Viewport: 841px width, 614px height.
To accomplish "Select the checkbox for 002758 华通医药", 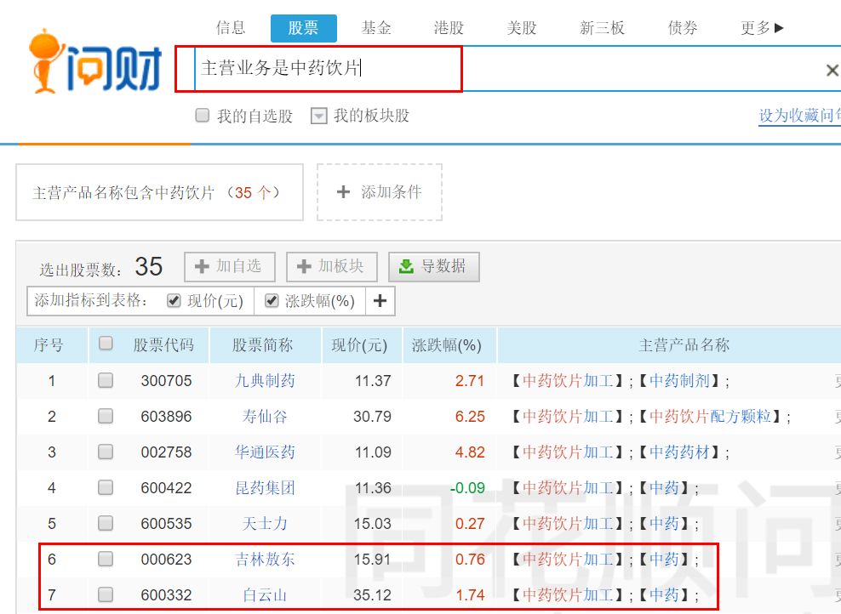I will click(106, 452).
